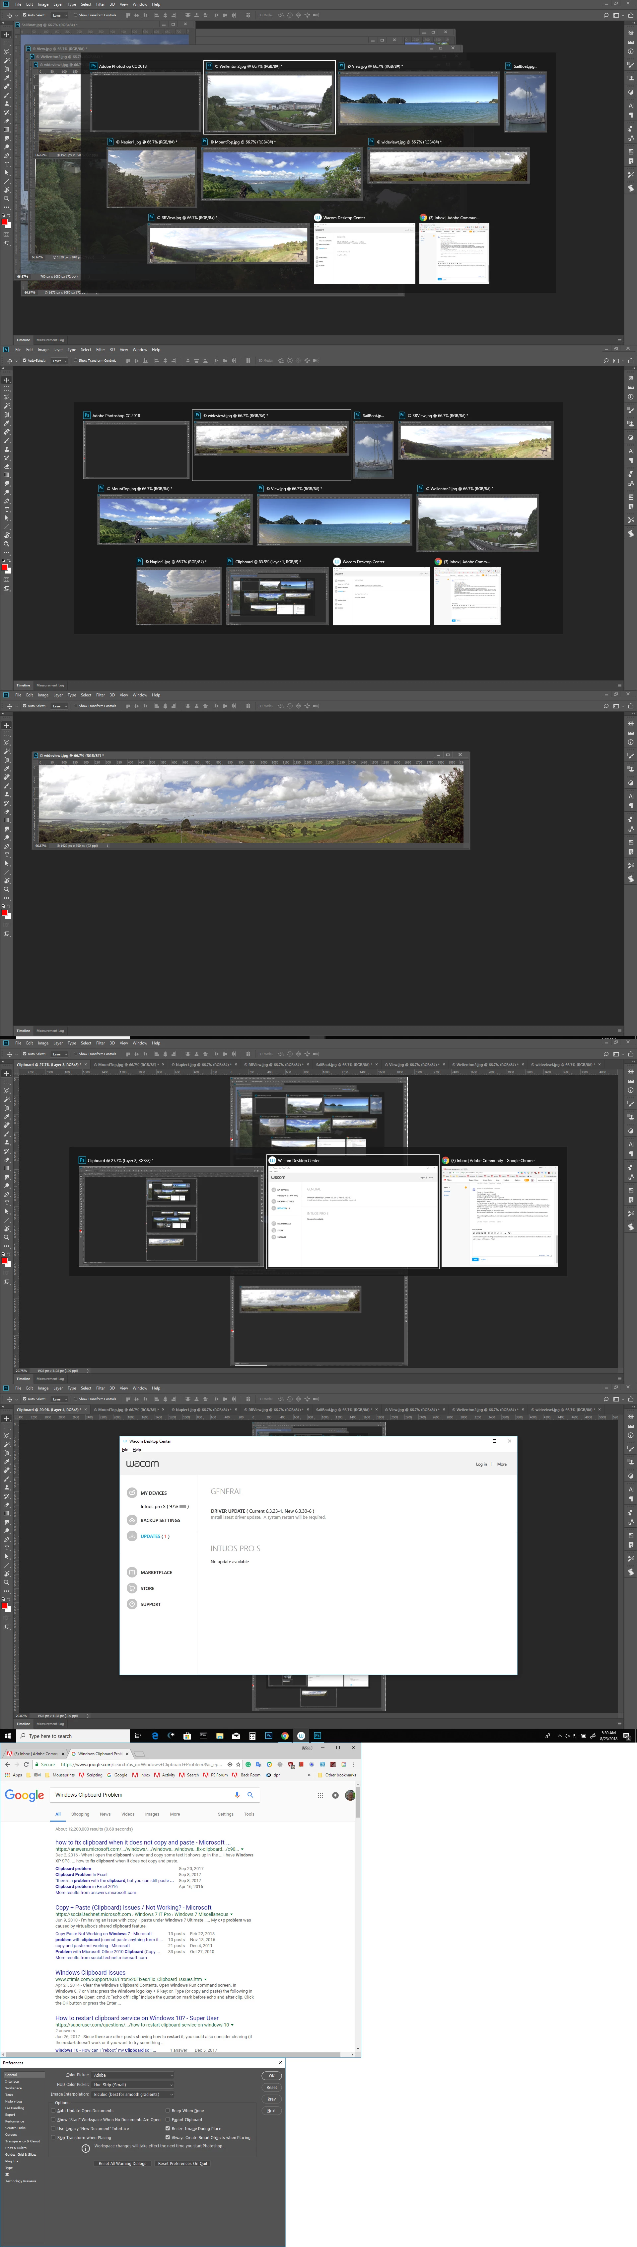
Task: Click the OK button in Preferences dialog
Action: click(272, 2076)
